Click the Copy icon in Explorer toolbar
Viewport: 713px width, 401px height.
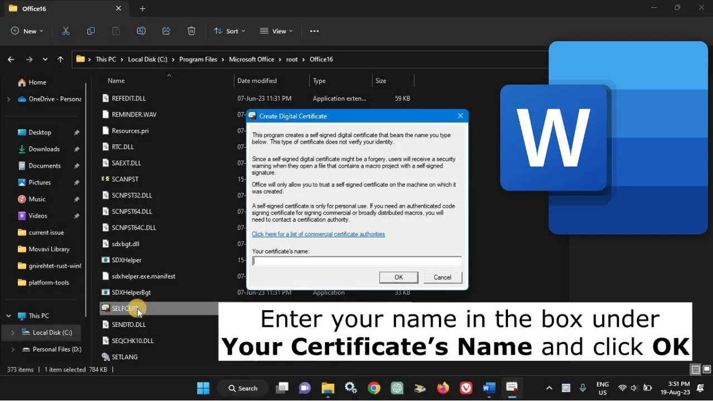[x=91, y=31]
